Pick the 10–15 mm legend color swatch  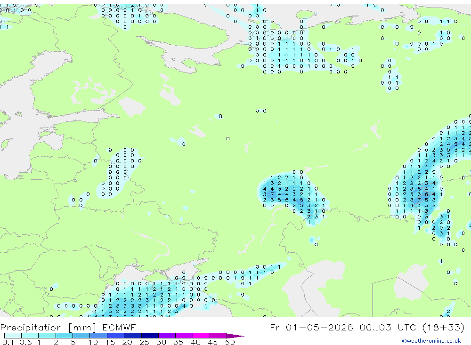[x=98, y=336]
